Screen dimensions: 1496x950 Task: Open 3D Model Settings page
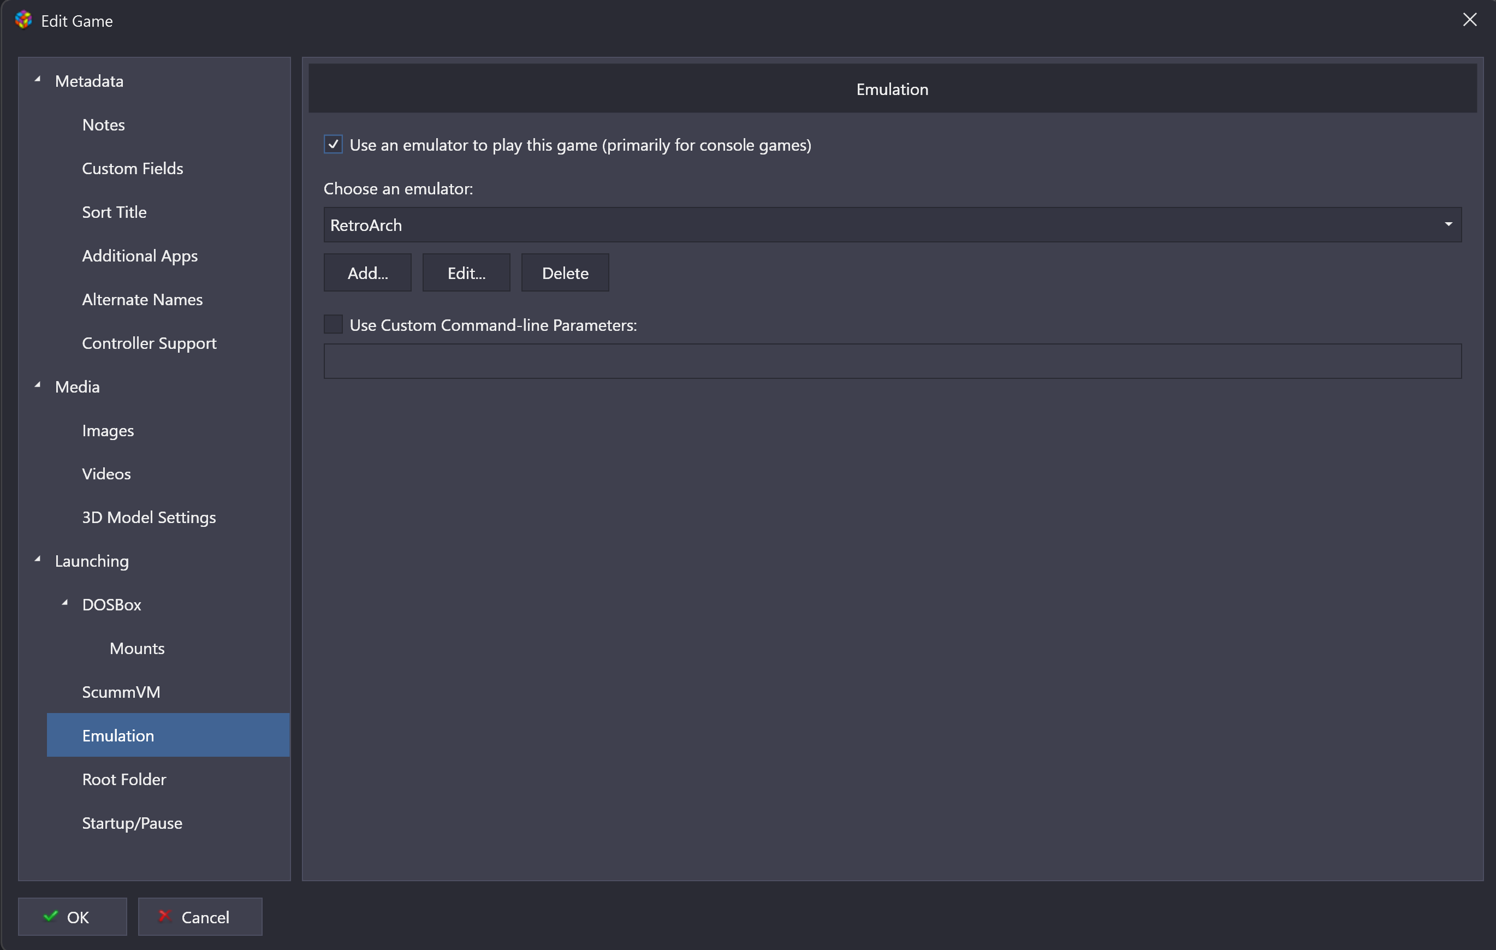point(149,518)
